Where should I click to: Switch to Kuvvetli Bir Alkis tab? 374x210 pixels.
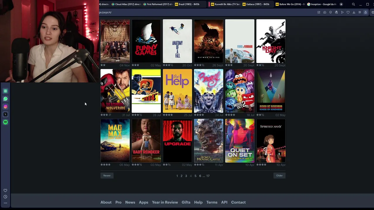(x=226, y=4)
